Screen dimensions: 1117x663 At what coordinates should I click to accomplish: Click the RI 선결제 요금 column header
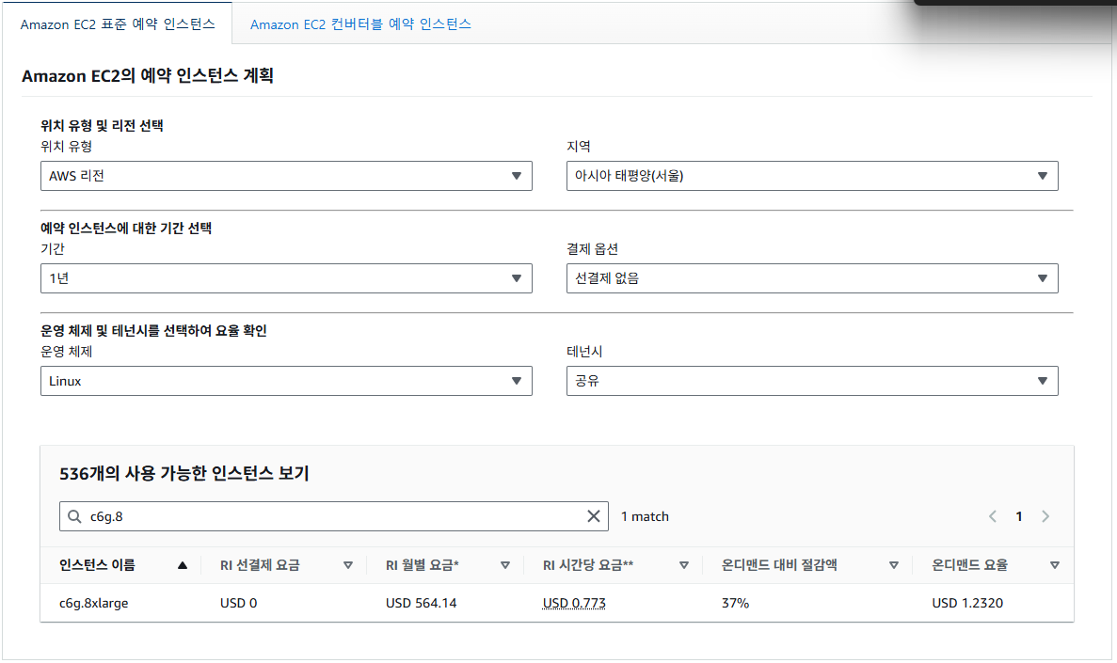pyautogui.click(x=260, y=565)
